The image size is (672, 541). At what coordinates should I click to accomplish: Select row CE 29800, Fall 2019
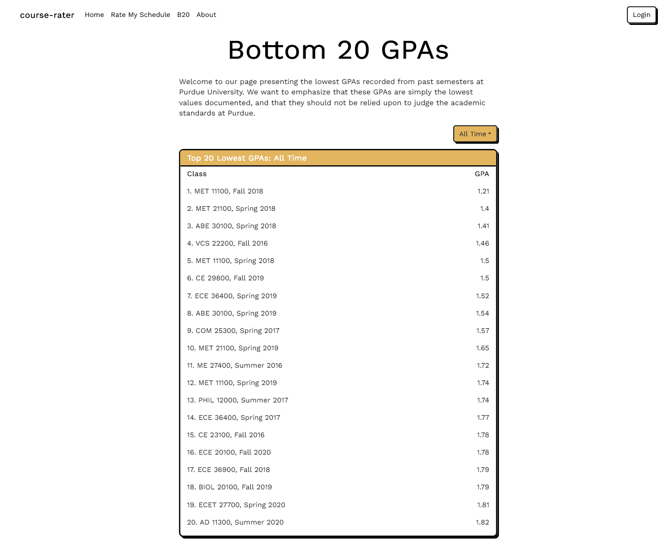[x=338, y=278]
